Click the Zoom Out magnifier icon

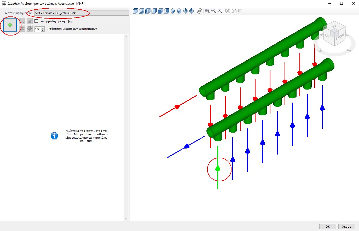point(213,11)
